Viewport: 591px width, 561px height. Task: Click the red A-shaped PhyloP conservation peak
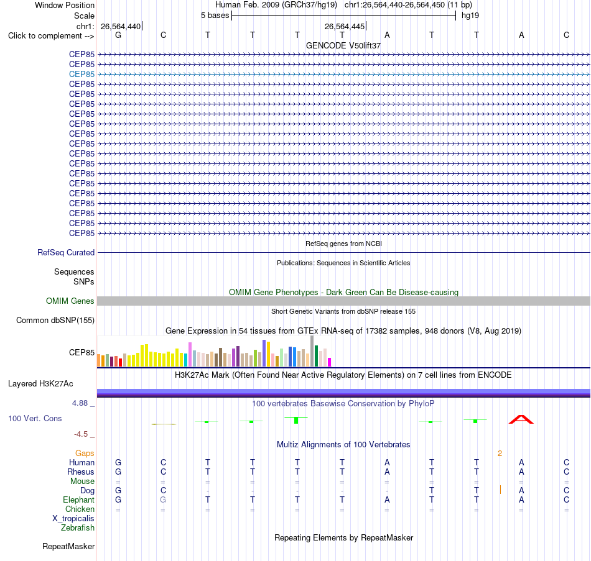pos(521,419)
